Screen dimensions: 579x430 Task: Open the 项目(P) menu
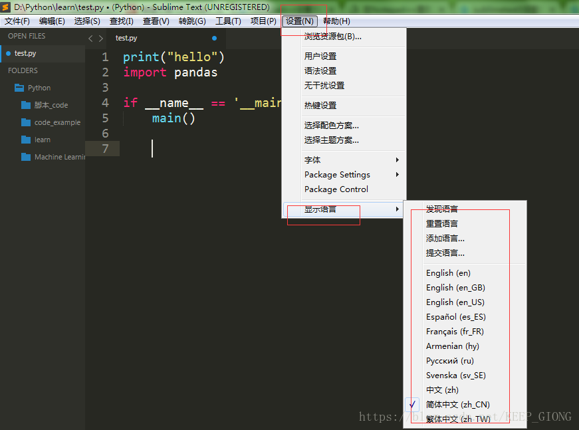pos(263,21)
